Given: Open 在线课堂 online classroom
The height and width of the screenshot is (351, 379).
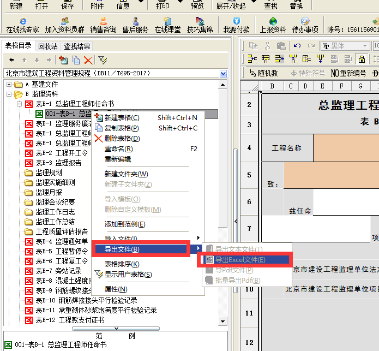Looking at the screenshot, I should pyautogui.click(x=168, y=25).
